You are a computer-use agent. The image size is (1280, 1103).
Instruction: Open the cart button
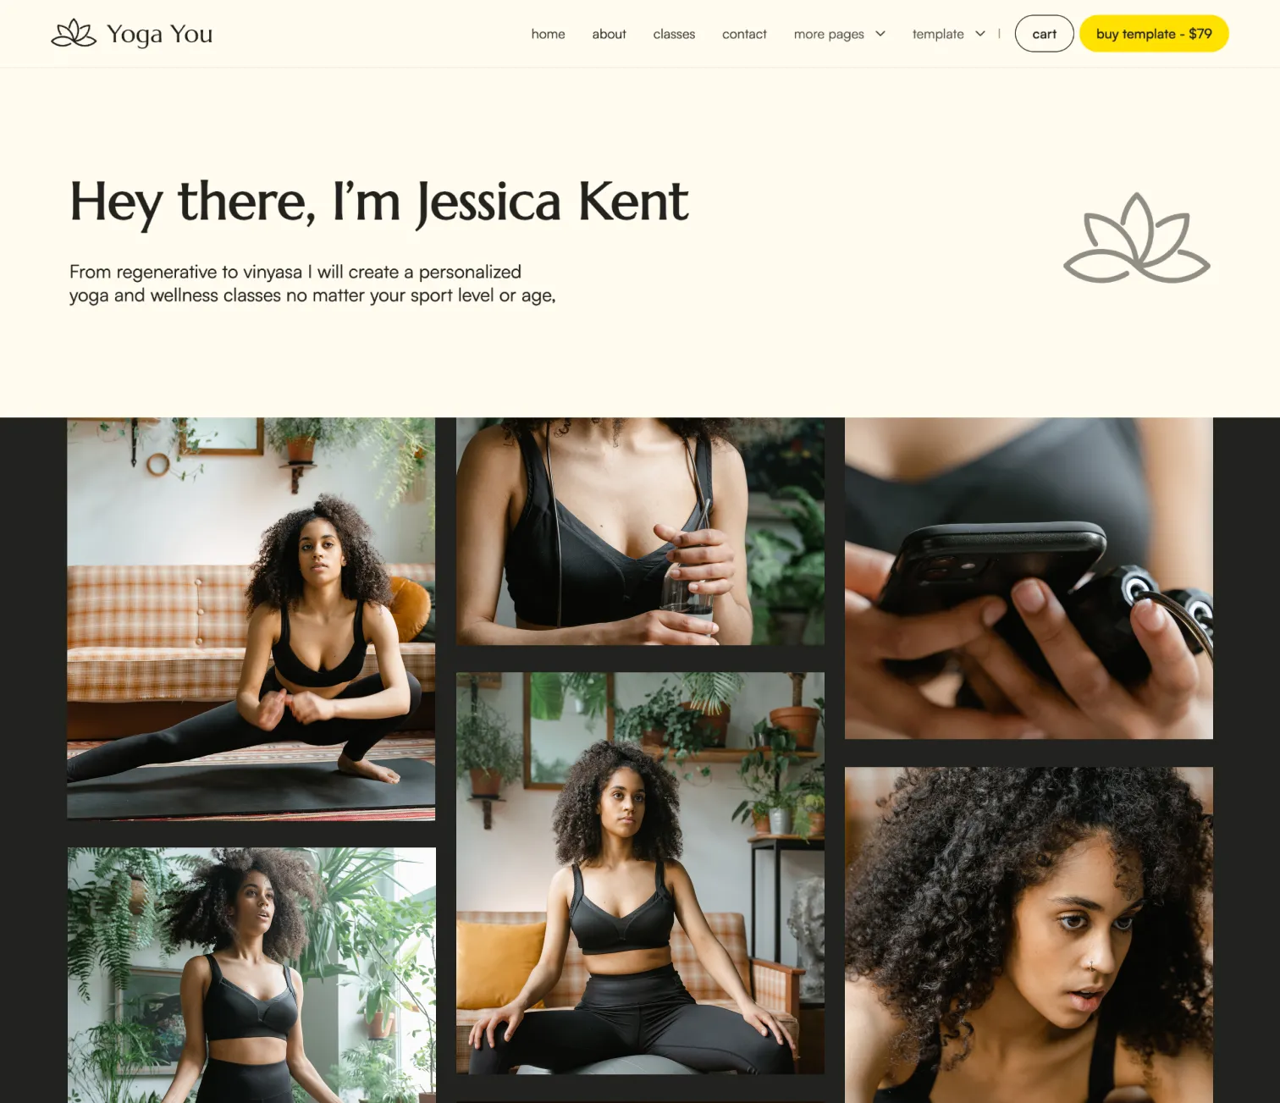point(1044,34)
